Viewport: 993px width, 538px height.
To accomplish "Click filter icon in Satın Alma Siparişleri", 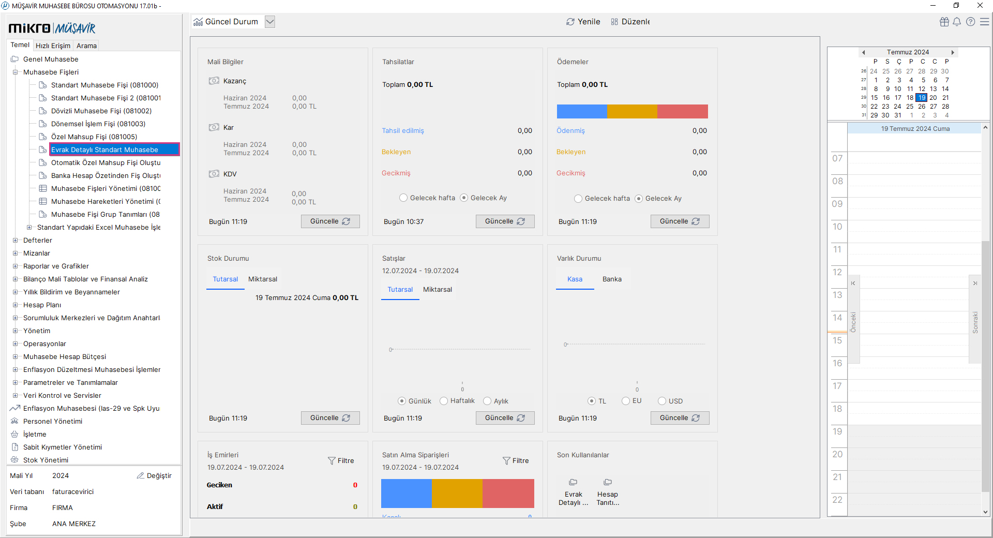I will click(x=506, y=460).
